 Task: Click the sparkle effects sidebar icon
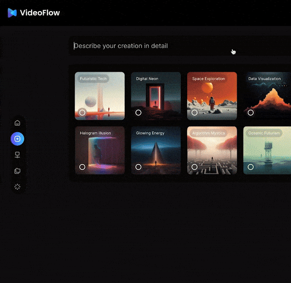point(17,187)
